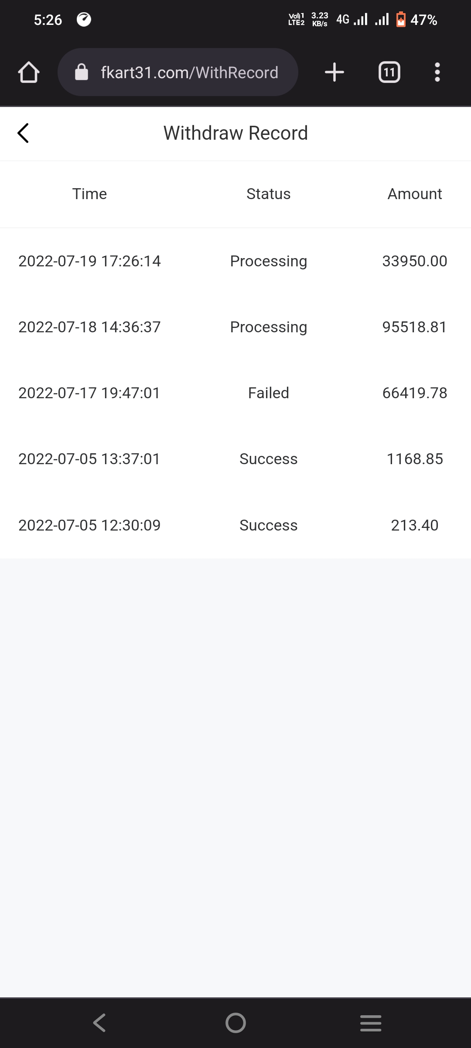The image size is (471, 1048).
Task: Select the Status column header
Action: (268, 194)
